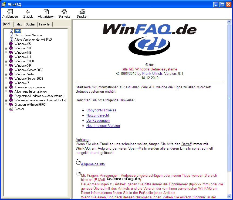Click the scroll up arrow in content pane

[229, 22]
